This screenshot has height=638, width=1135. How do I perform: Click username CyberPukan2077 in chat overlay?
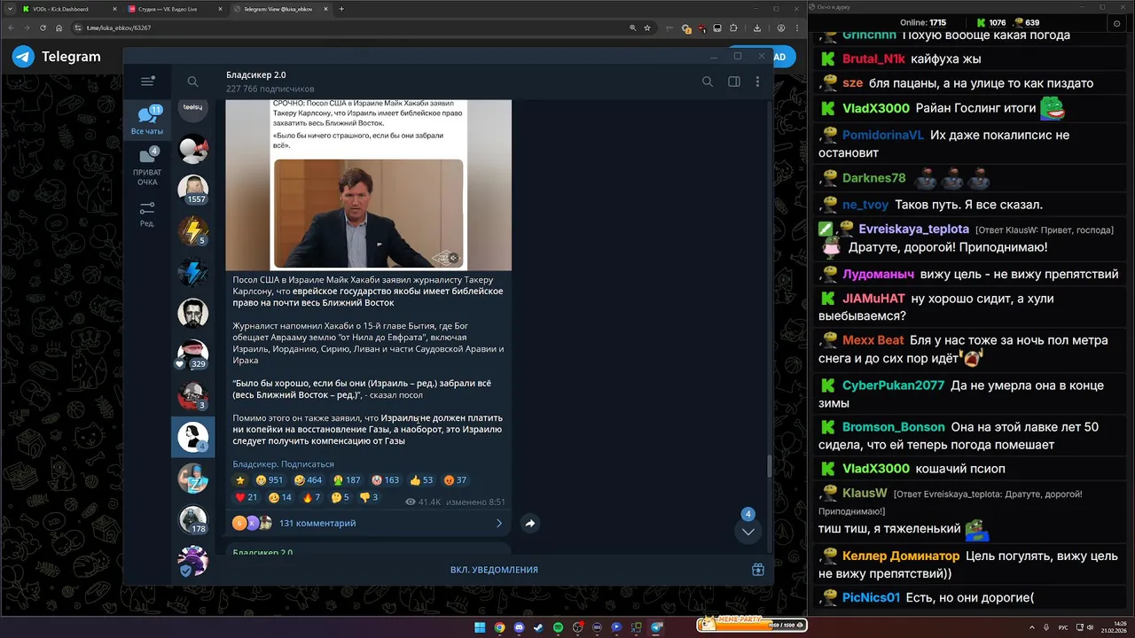pos(893,385)
